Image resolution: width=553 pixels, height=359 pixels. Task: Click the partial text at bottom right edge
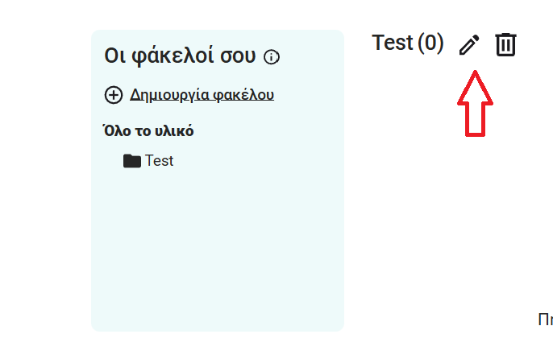545,320
